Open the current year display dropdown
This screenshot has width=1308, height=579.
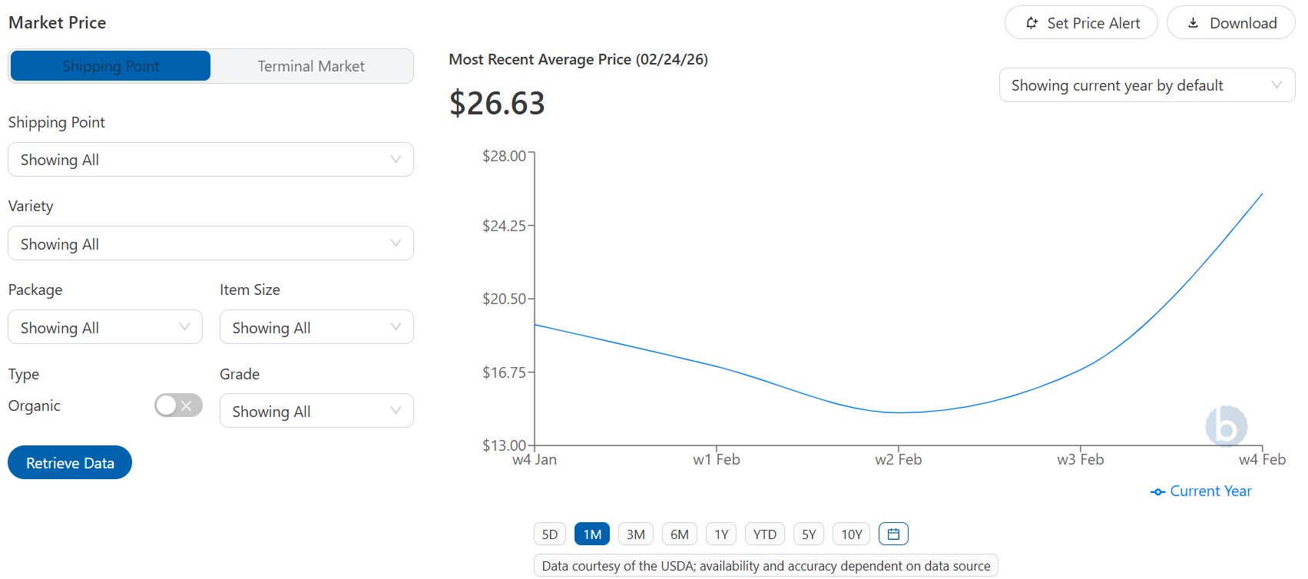[1146, 85]
